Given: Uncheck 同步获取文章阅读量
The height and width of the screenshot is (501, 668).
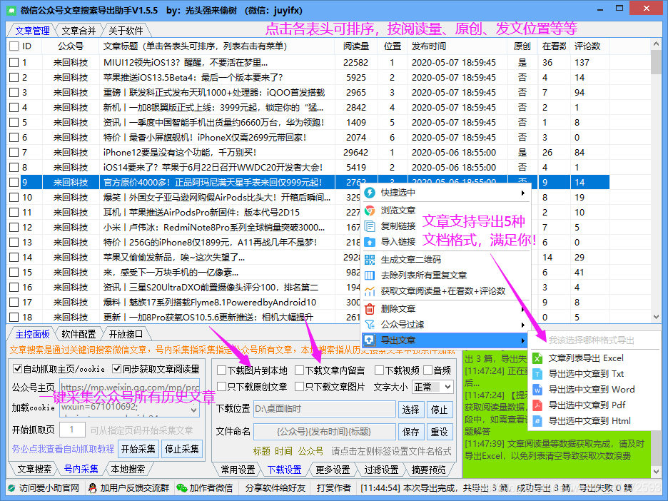Looking at the screenshot, I should [x=116, y=368].
